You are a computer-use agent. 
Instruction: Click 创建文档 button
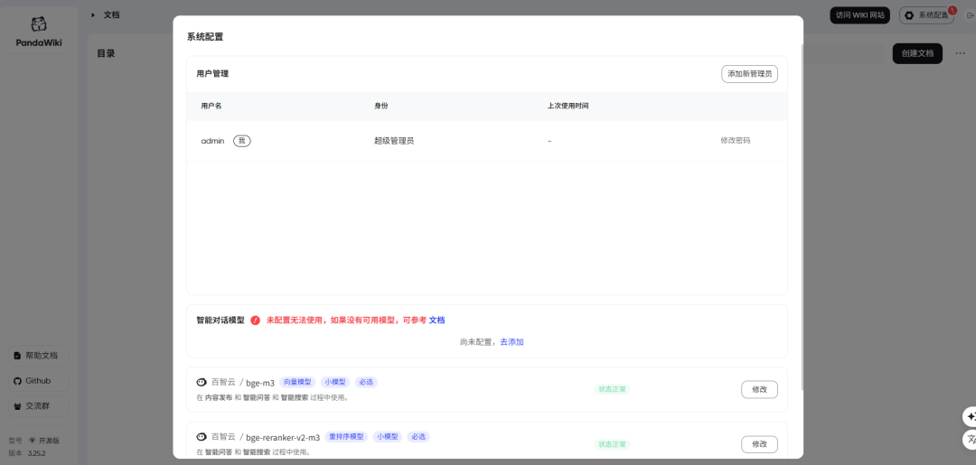pos(917,53)
